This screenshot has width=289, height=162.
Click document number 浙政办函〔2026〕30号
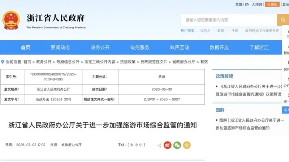pos(53,99)
